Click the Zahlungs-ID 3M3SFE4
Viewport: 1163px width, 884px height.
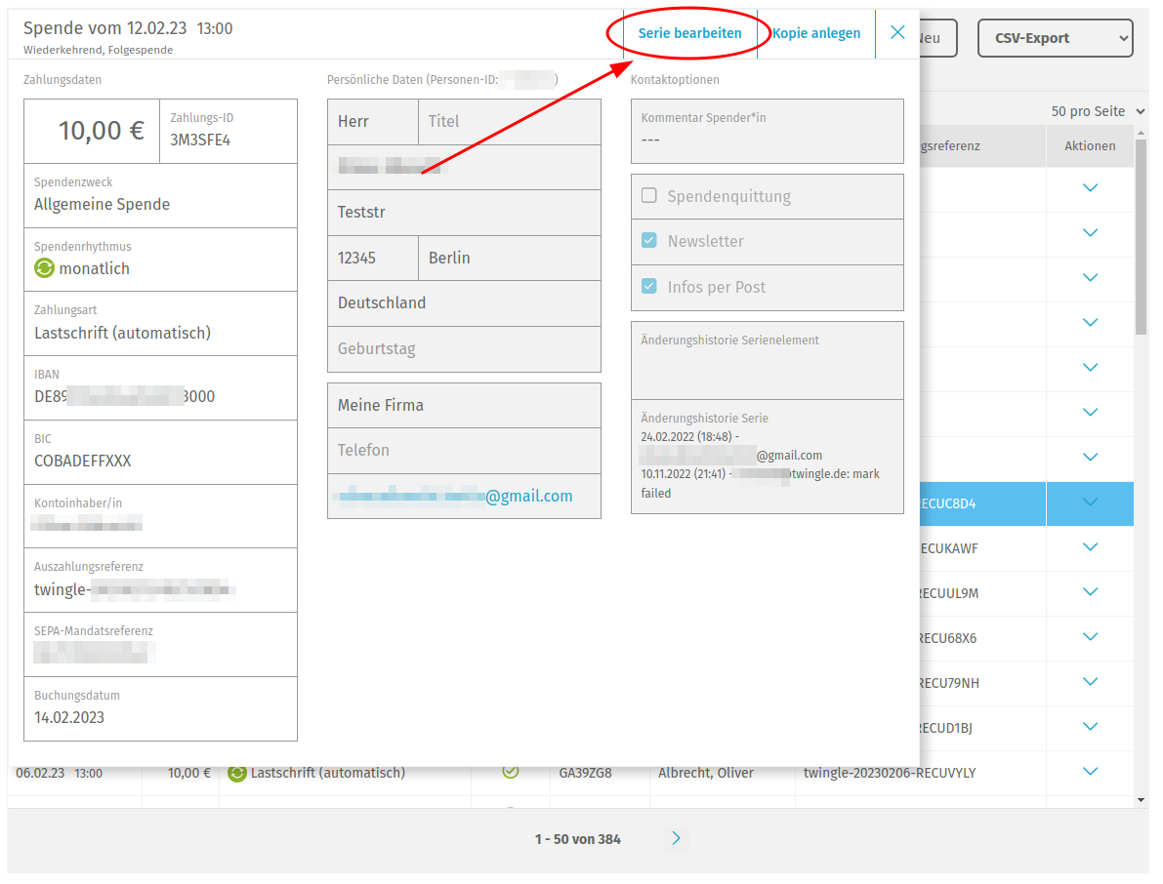click(200, 141)
